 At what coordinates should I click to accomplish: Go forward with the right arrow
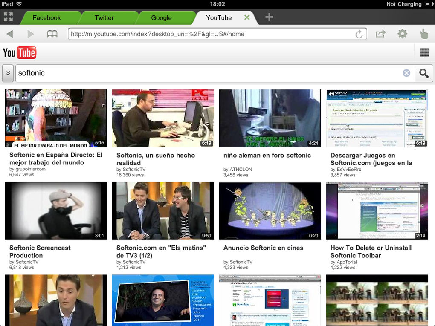point(31,34)
